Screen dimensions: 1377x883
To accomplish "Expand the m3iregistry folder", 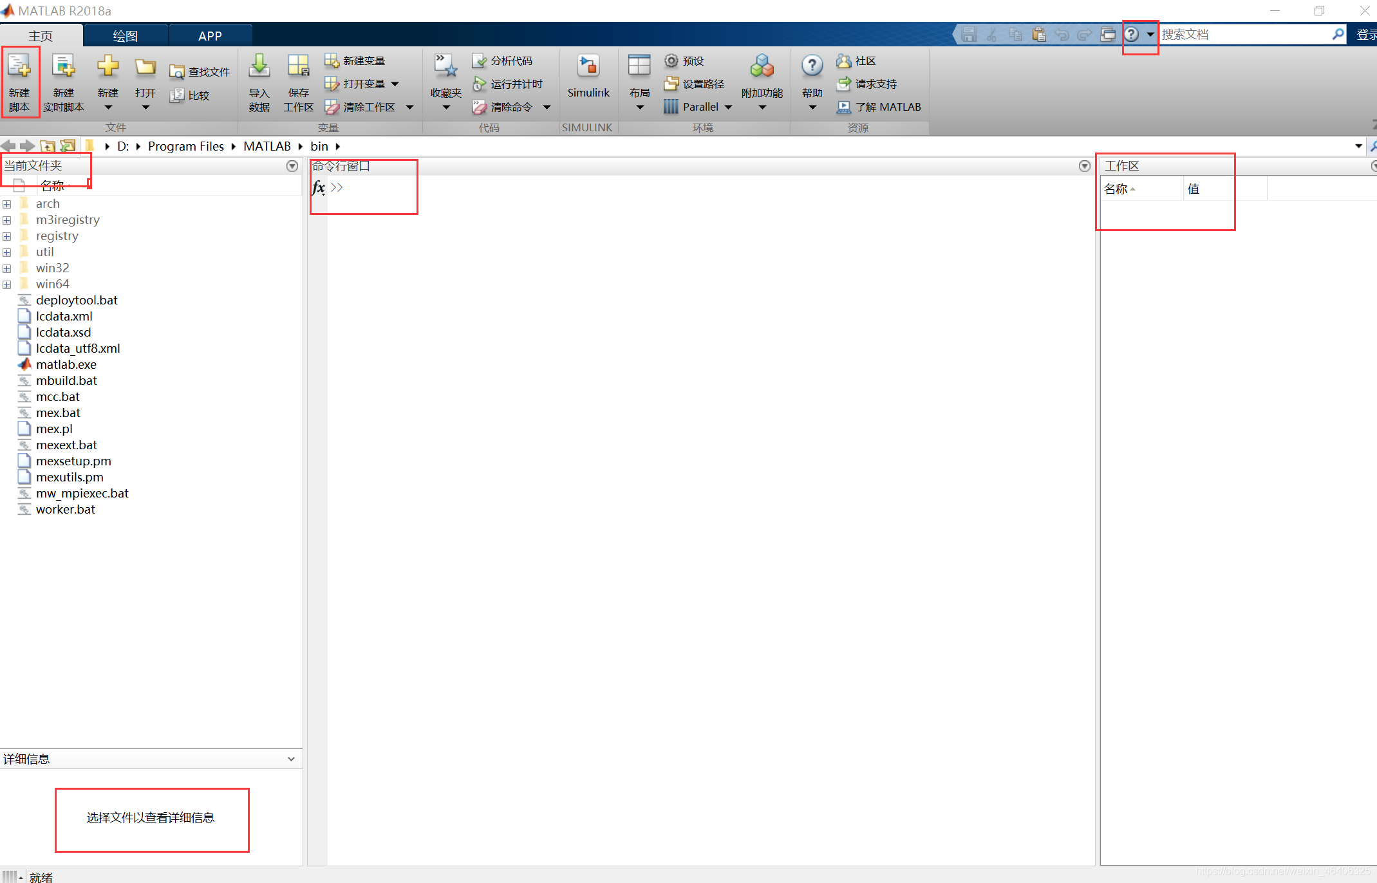I will (7, 220).
